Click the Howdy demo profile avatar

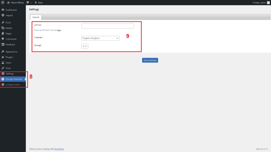point(269,2)
